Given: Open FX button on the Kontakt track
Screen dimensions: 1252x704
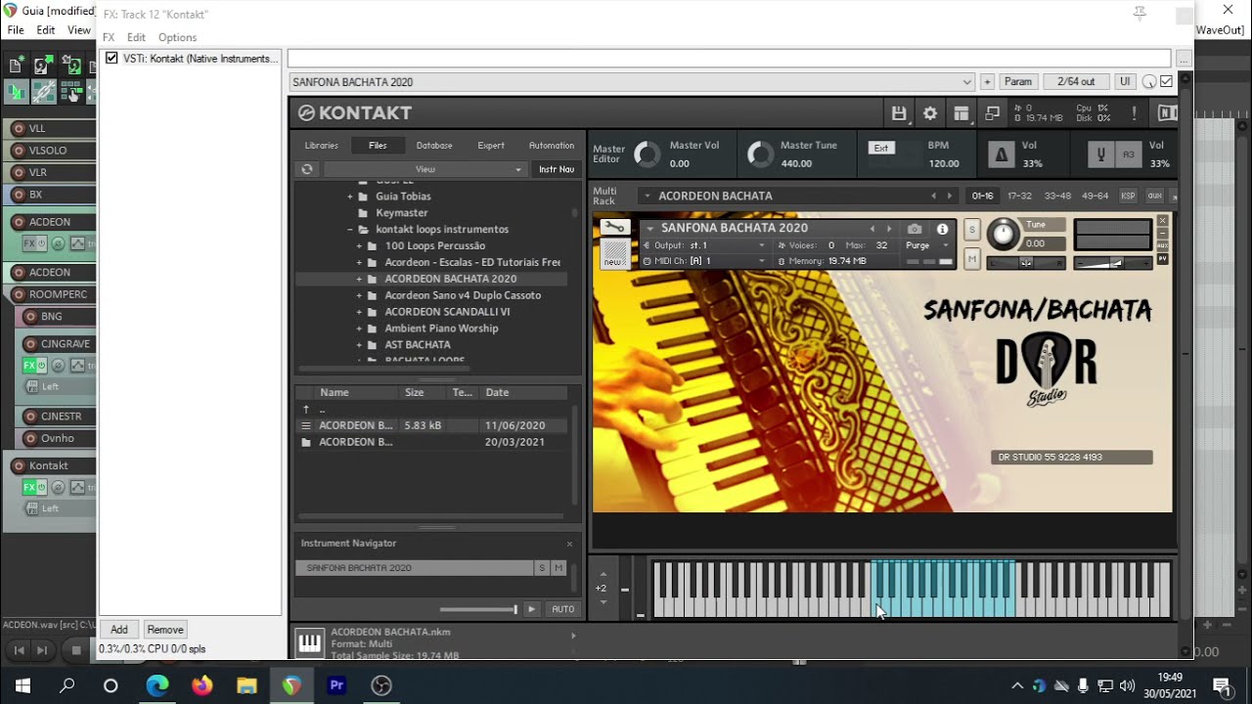Looking at the screenshot, I should [x=29, y=487].
